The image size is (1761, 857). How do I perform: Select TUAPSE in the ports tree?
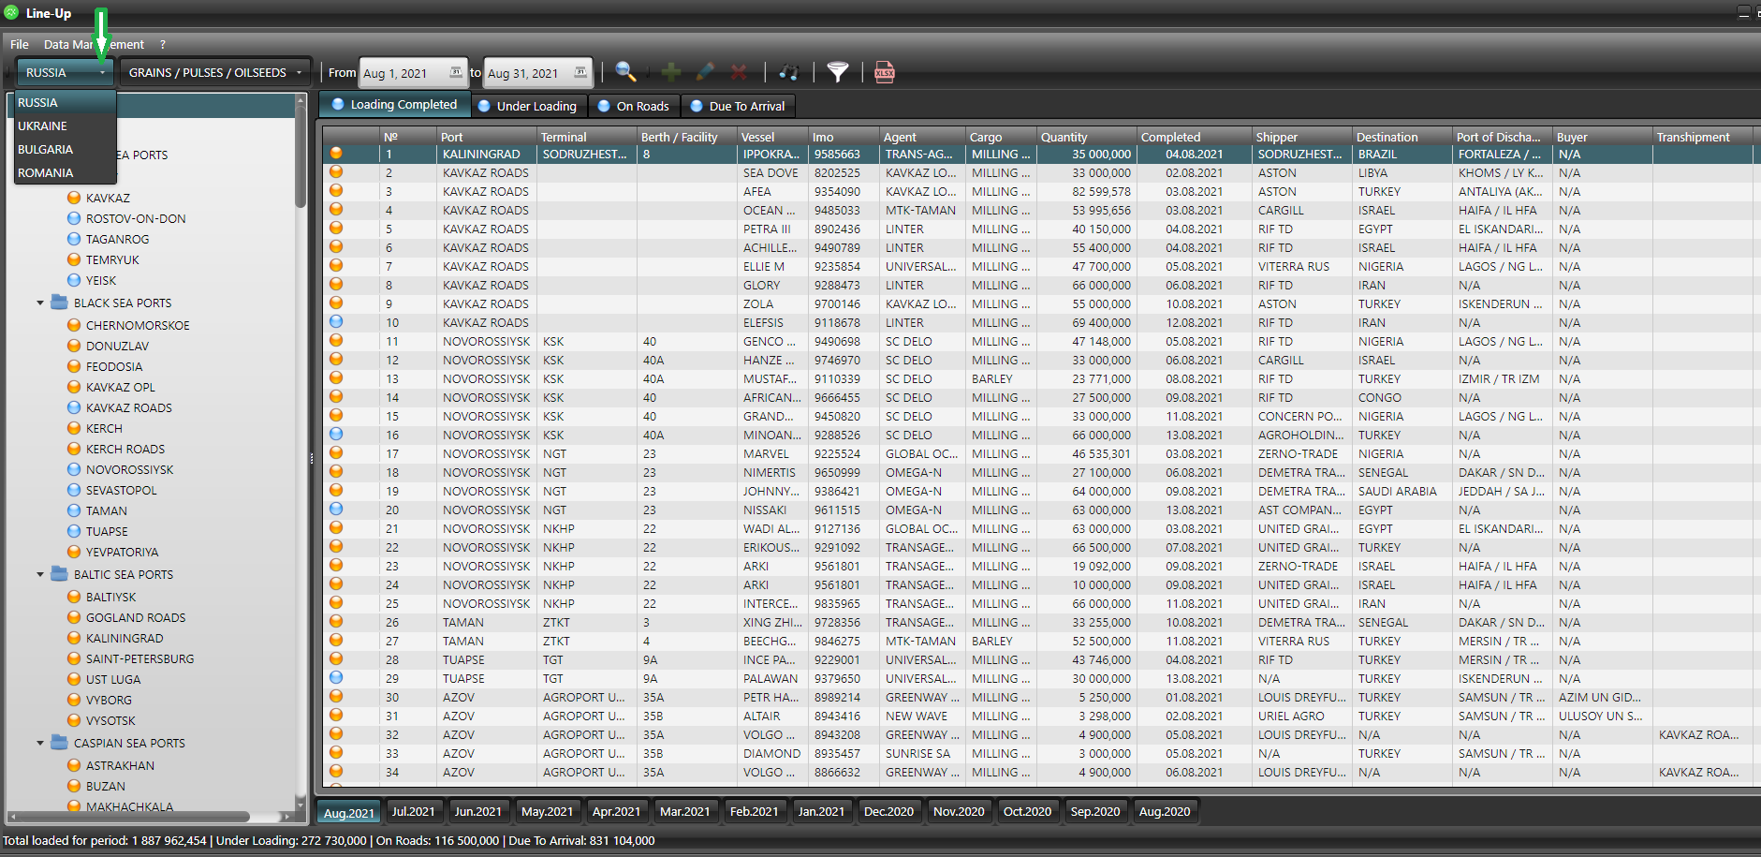click(x=107, y=531)
